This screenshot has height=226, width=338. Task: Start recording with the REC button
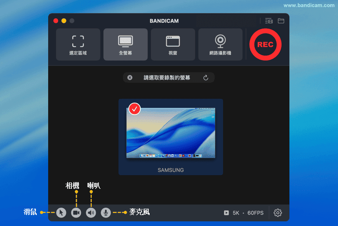coord(265,45)
